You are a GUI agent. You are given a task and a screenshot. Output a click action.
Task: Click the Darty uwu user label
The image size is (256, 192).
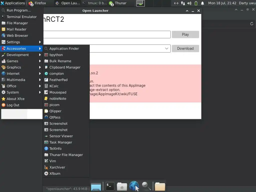tap(247, 3)
